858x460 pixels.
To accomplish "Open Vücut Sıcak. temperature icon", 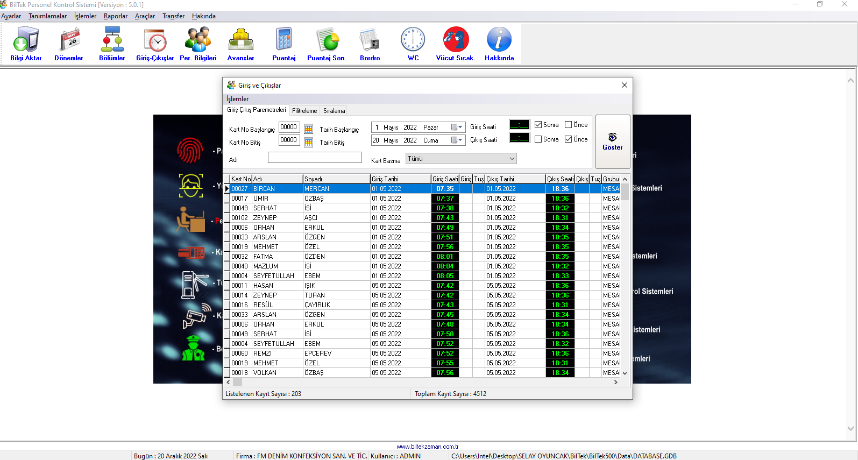I will (456, 44).
